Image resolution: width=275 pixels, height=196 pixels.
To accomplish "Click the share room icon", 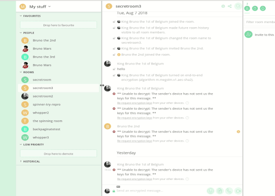I will coord(230,6).
